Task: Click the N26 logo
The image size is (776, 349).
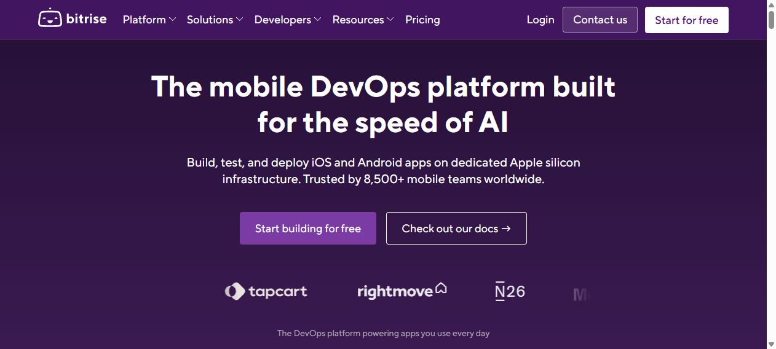Action: 510,291
